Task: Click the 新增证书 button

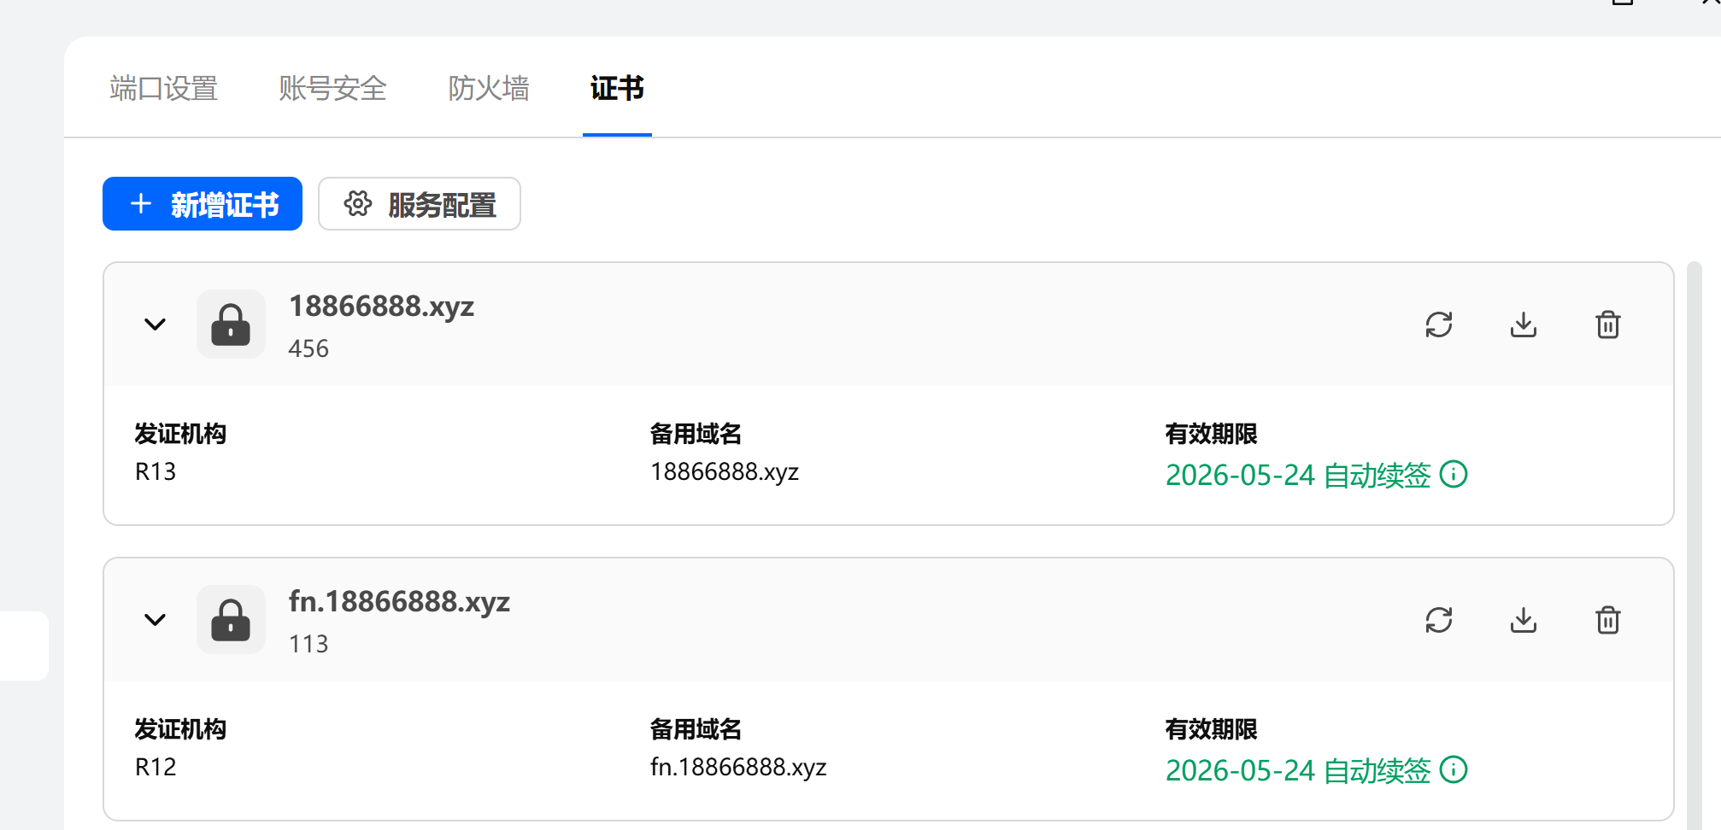Action: point(203,204)
